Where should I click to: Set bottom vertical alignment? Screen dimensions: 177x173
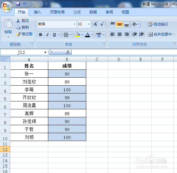(126, 24)
